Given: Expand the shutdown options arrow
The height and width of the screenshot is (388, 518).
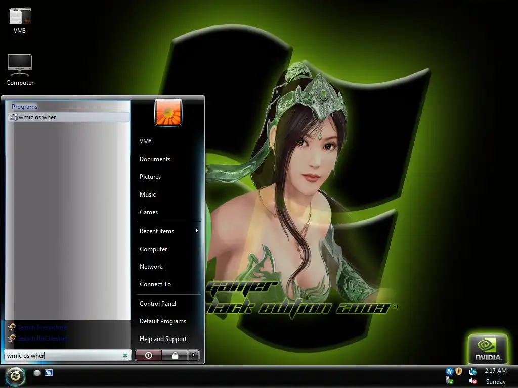Looking at the screenshot, I should pos(194,355).
